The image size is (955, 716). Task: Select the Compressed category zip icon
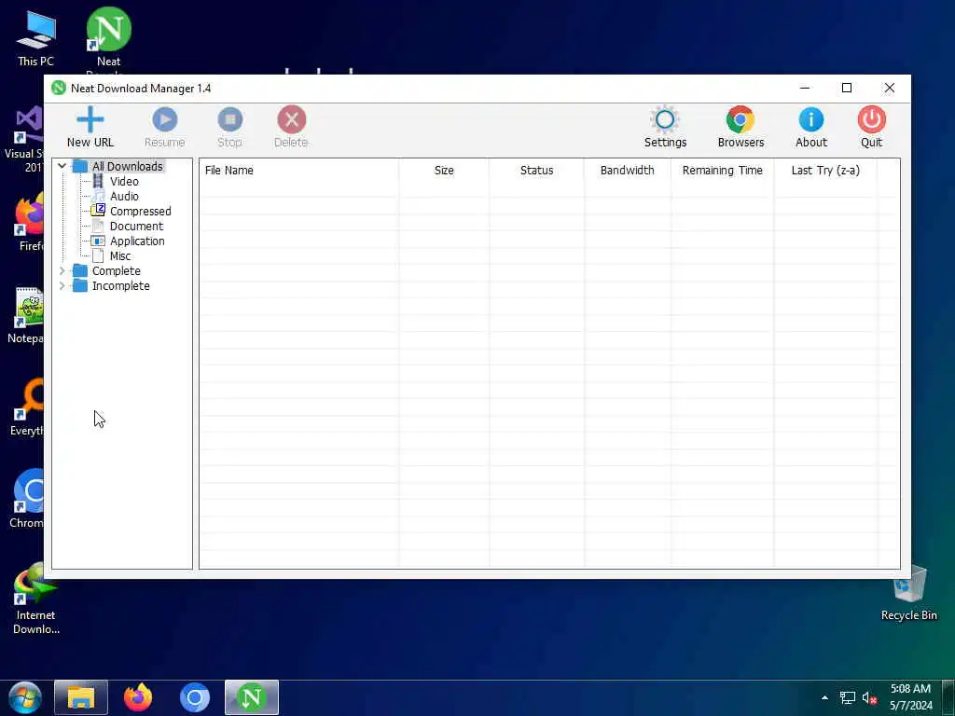(x=97, y=211)
